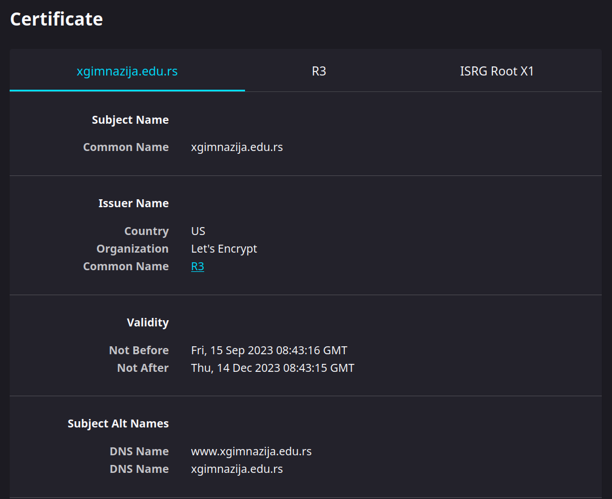Click DNS name www.xgimnazija.edu.rs

[x=251, y=452]
